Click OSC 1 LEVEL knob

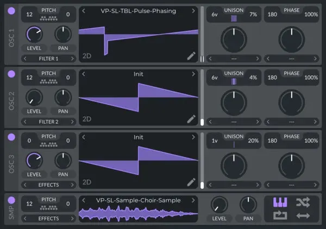(34, 34)
